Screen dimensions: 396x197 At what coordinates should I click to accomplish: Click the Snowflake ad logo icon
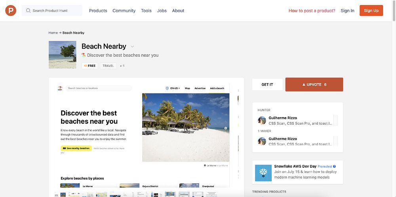tap(263, 173)
